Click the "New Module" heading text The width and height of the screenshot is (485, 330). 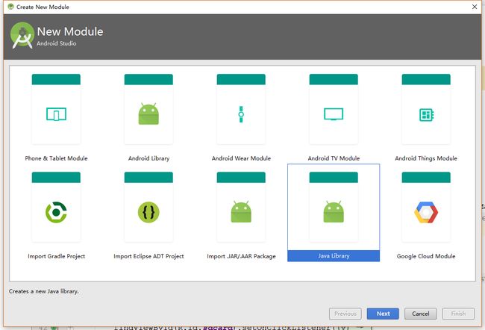70,31
